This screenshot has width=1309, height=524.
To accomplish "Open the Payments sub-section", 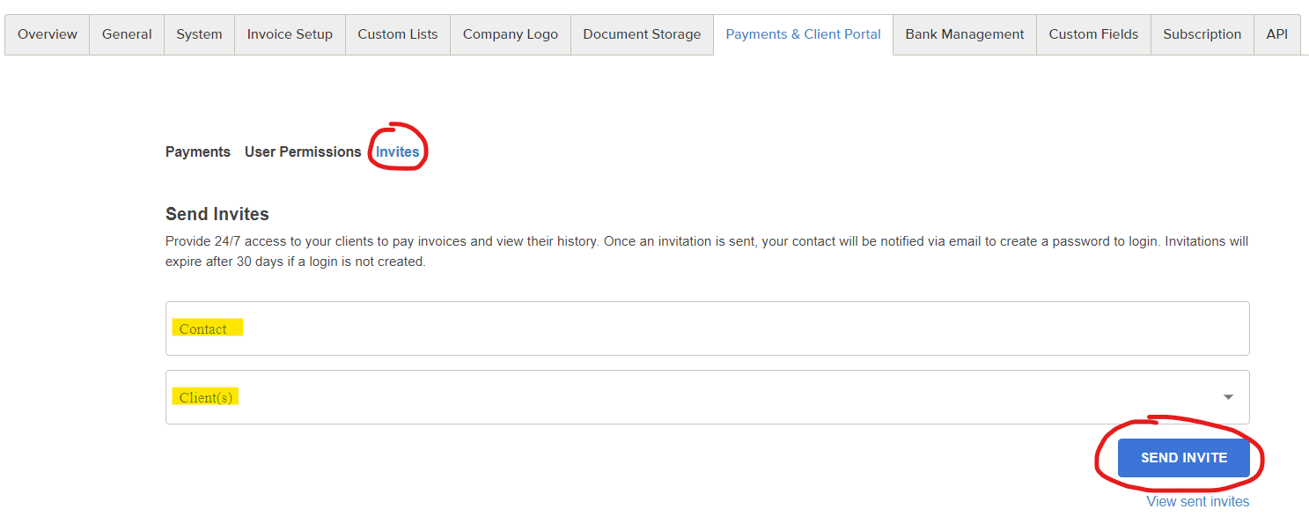I will click(x=198, y=151).
